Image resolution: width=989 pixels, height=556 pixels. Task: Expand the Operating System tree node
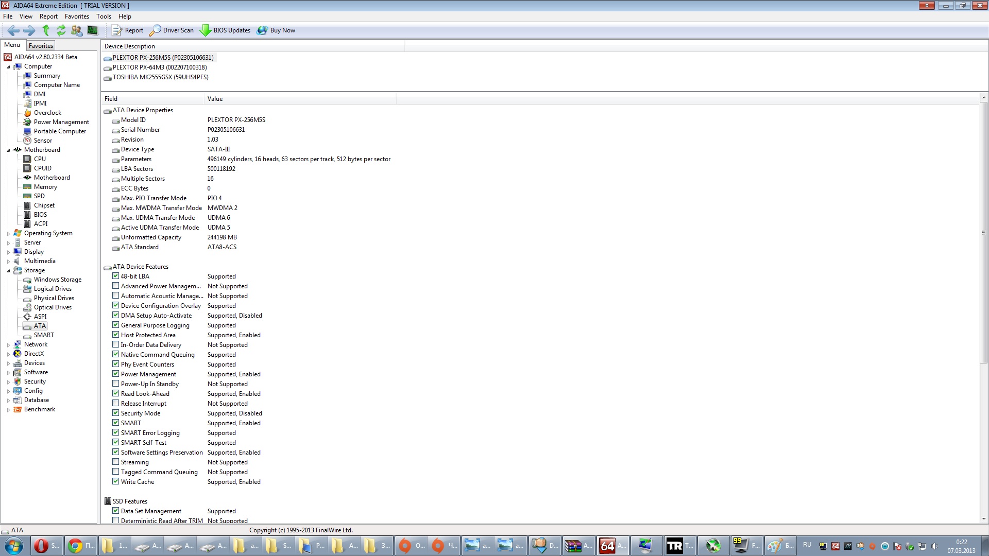(x=8, y=234)
